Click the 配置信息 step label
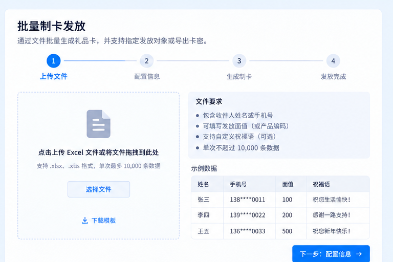The image size is (393, 262). click(x=147, y=76)
